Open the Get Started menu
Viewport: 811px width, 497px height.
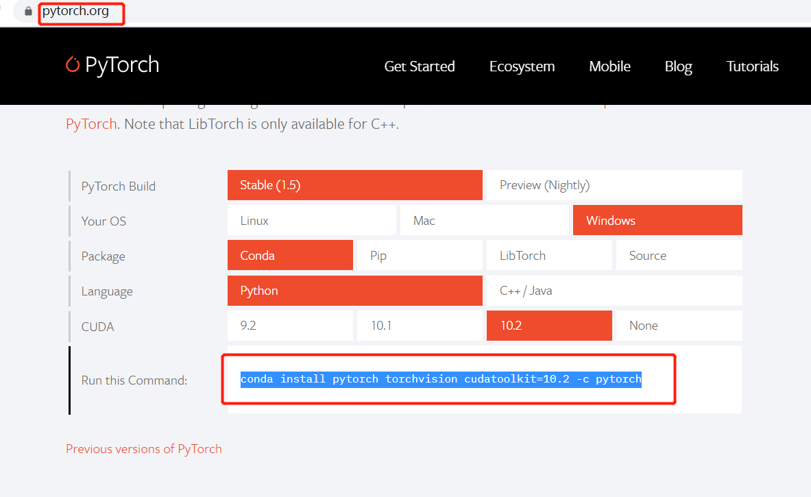(420, 66)
